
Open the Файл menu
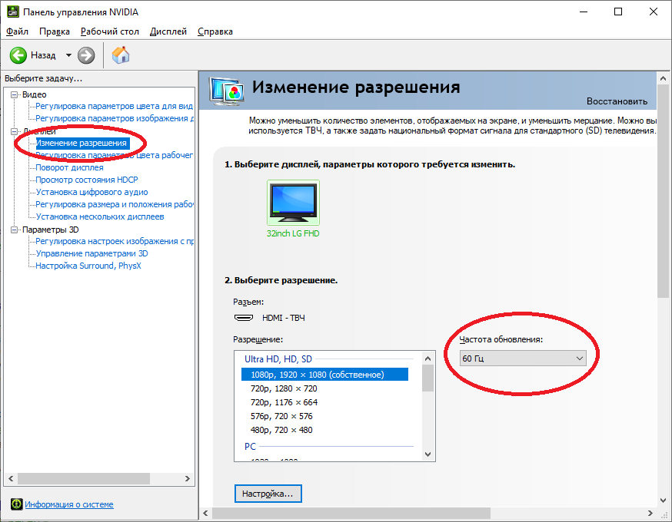pos(17,31)
